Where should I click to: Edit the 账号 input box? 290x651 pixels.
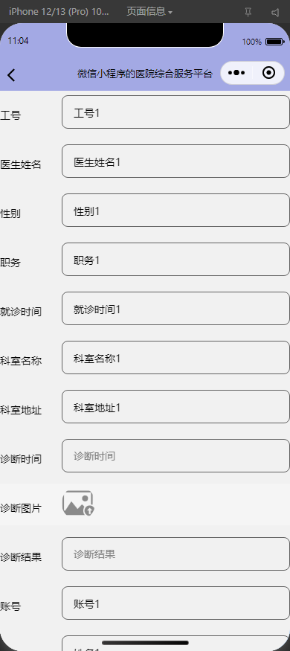coord(176,603)
